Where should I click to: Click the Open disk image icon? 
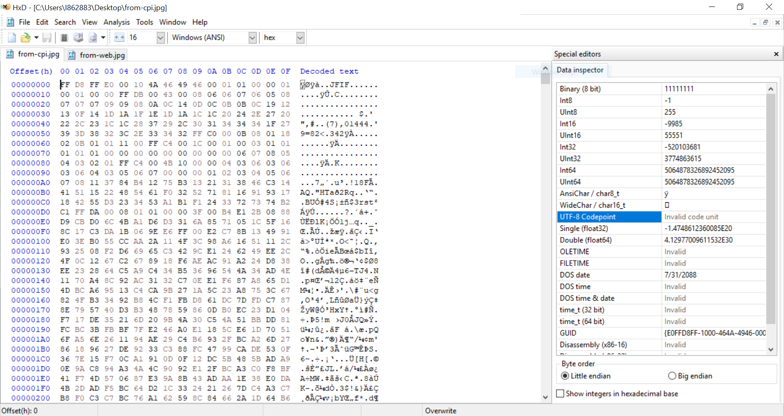coord(93,38)
